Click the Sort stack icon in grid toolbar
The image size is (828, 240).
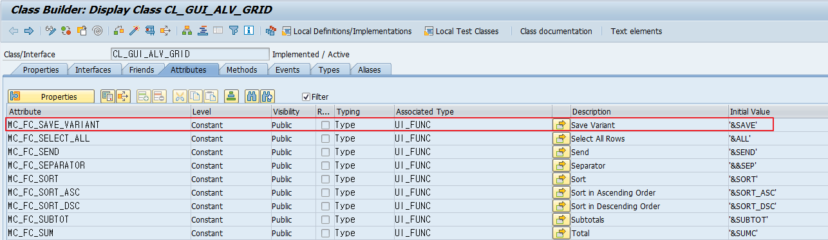tap(232, 97)
